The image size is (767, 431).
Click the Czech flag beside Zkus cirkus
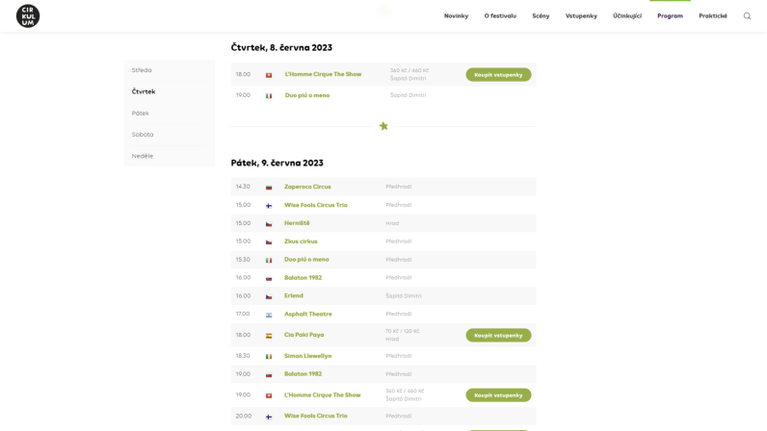(x=269, y=241)
